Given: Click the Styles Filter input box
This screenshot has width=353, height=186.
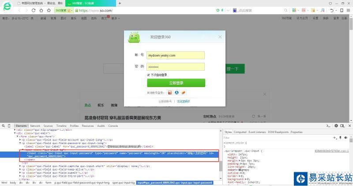Looking at the screenshot, I should (277, 137).
